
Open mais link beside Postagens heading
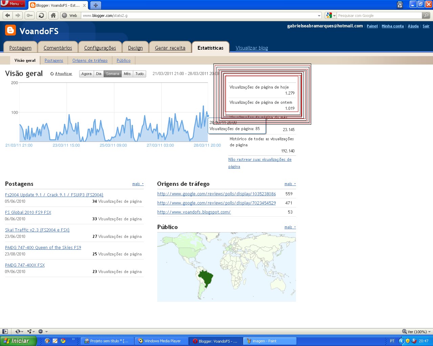click(x=138, y=184)
